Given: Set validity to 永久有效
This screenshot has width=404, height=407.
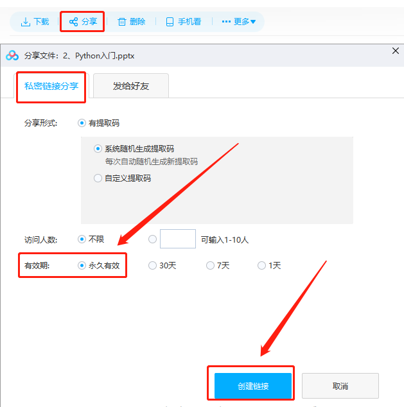Looking at the screenshot, I should click(82, 265).
